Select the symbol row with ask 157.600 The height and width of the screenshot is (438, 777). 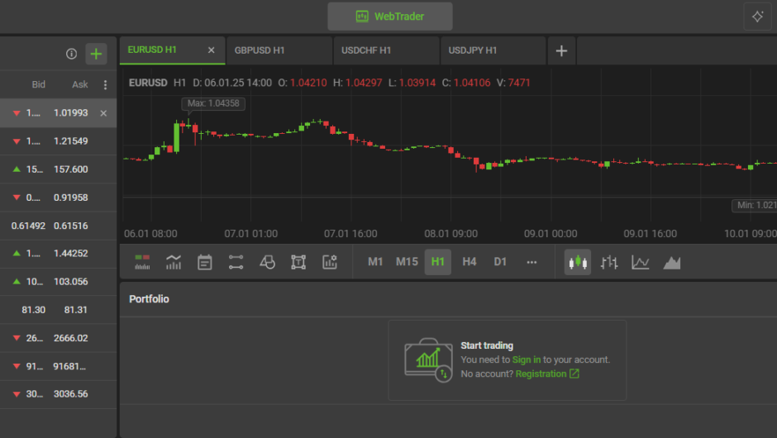pos(58,169)
